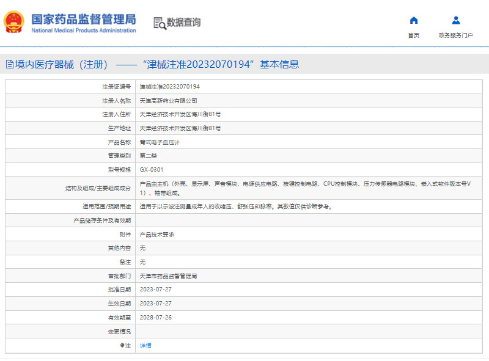The width and height of the screenshot is (489, 361).
Task: Open the 政务服务门户 user icon
Action: pos(455,21)
